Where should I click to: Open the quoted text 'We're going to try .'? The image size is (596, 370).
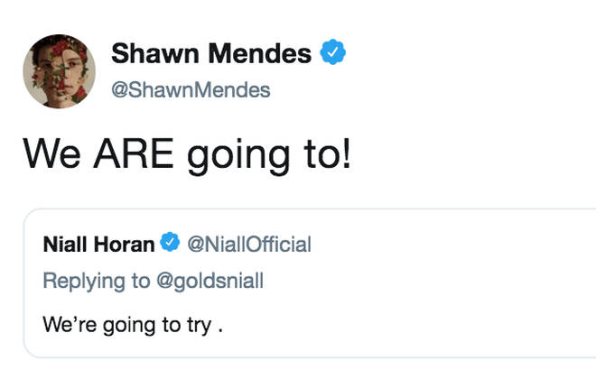133,325
